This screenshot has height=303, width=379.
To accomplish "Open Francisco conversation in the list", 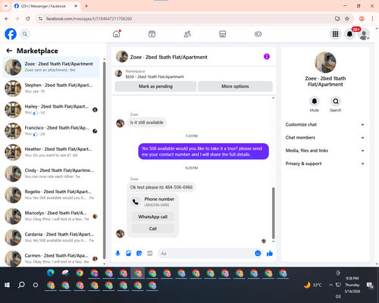I will coord(51,131).
